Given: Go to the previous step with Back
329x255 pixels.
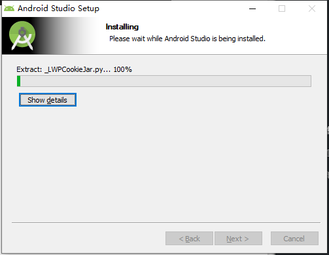Looking at the screenshot, I should pos(189,239).
